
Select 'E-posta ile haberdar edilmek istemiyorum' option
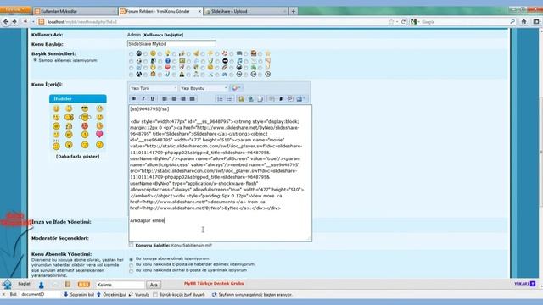click(x=131, y=265)
